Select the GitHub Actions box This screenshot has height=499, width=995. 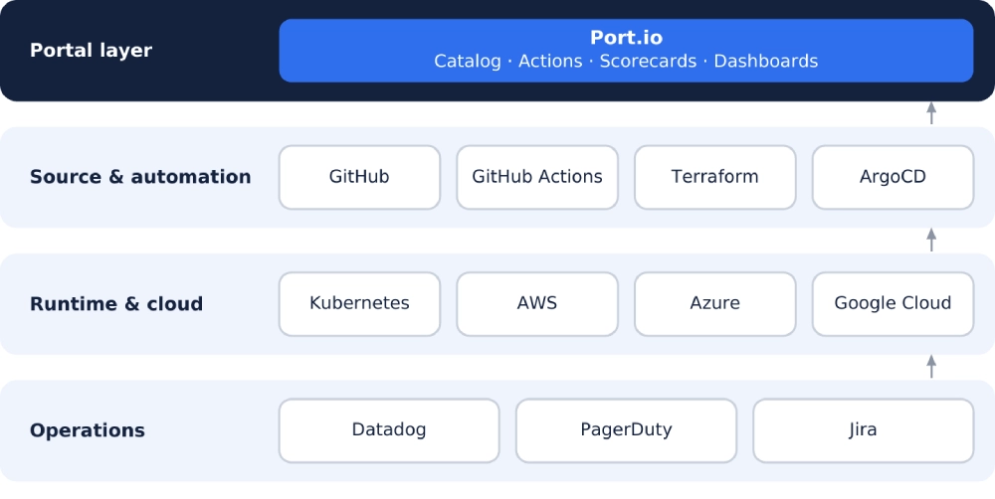(537, 178)
